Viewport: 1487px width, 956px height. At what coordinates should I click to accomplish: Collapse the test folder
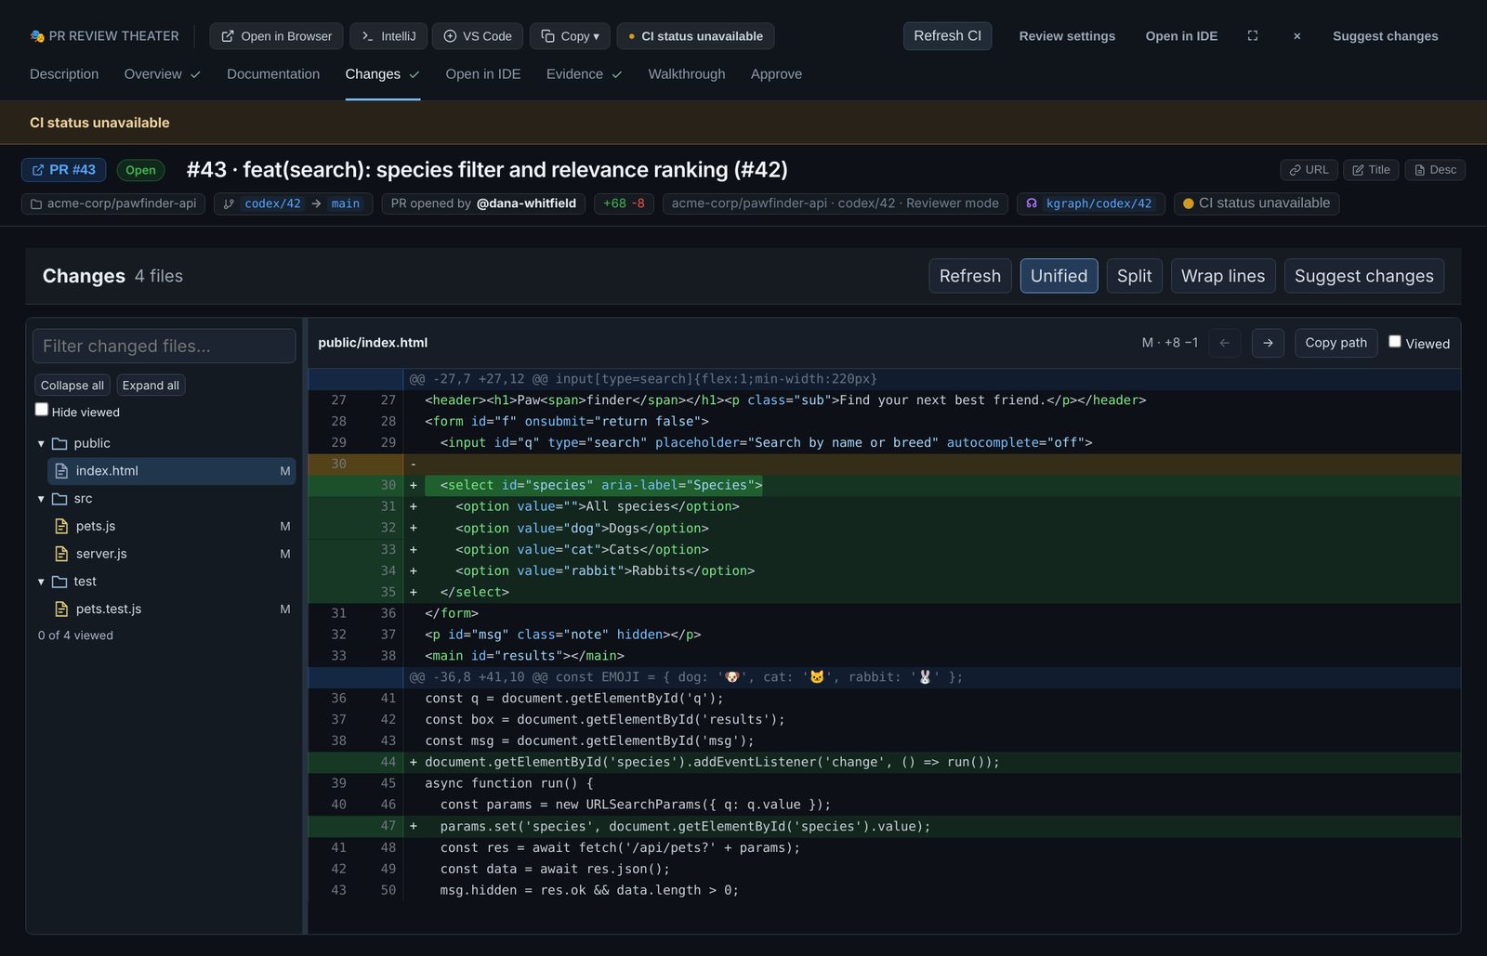pyautogui.click(x=41, y=582)
